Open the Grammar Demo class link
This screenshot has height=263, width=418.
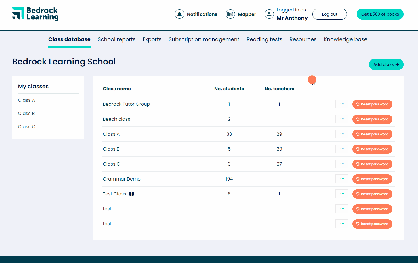122,179
